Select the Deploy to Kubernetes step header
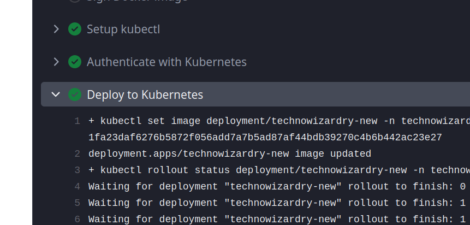Image resolution: width=470 pixels, height=225 pixels. (x=255, y=94)
